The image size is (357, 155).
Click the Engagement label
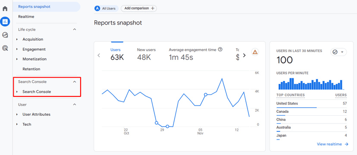tap(34, 50)
